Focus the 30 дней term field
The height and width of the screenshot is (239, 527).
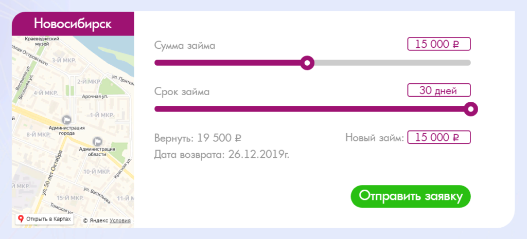click(438, 90)
